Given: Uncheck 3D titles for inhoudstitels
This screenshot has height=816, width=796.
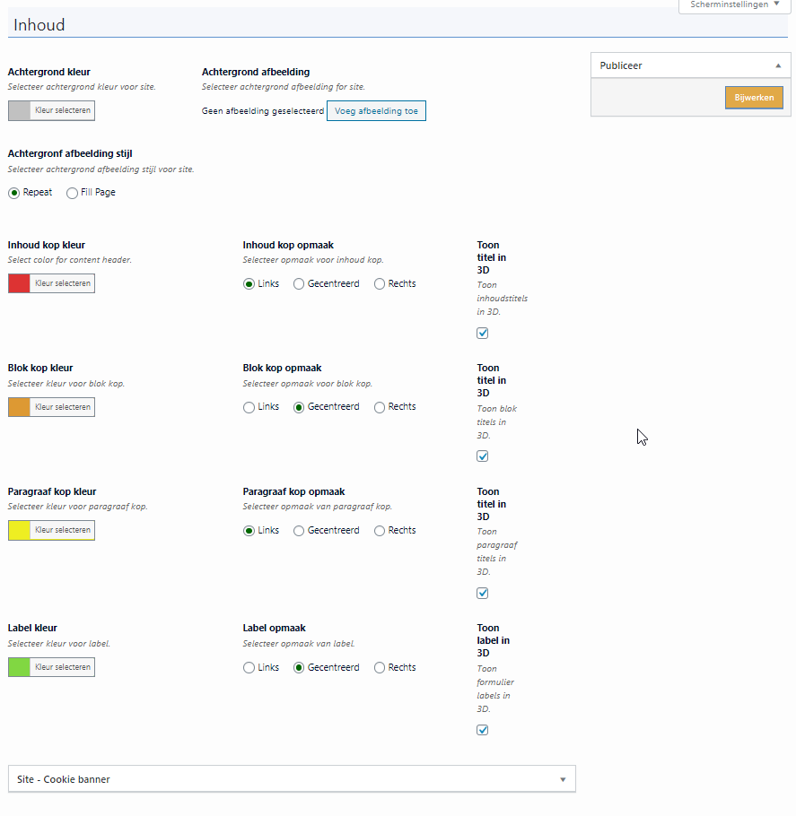Looking at the screenshot, I should [x=483, y=333].
